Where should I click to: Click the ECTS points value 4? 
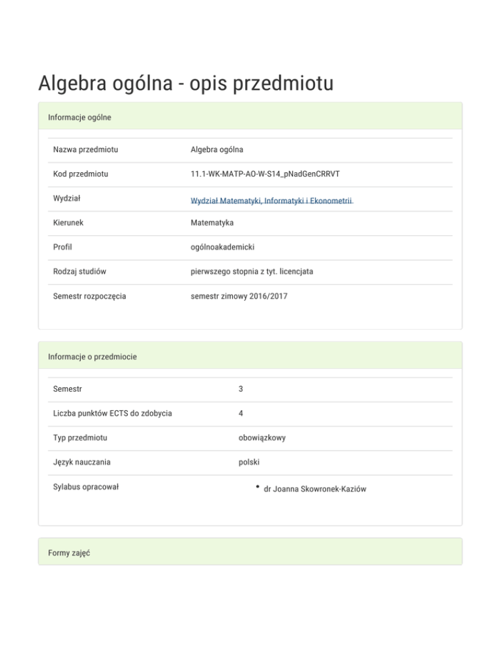241,413
